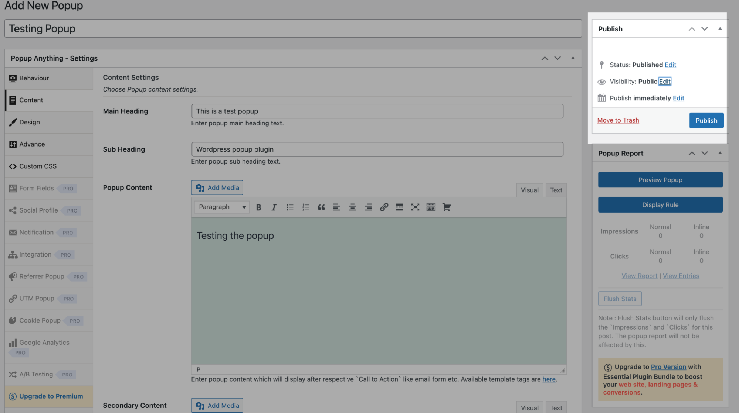739x413 pixels.
Task: Toggle the toolbar toggle keyboard icon
Action: point(431,207)
